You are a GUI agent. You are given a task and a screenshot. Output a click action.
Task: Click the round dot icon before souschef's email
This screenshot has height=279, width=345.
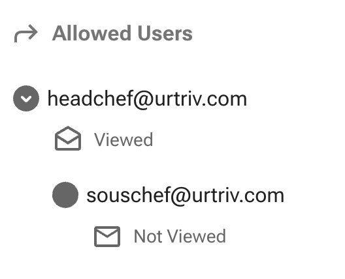[x=65, y=195]
